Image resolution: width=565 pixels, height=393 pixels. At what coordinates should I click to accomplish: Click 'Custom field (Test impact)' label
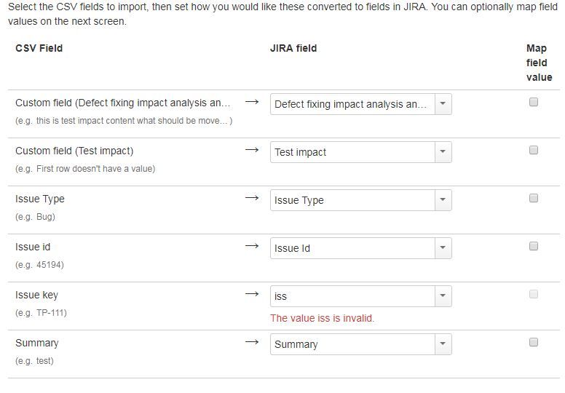point(74,151)
